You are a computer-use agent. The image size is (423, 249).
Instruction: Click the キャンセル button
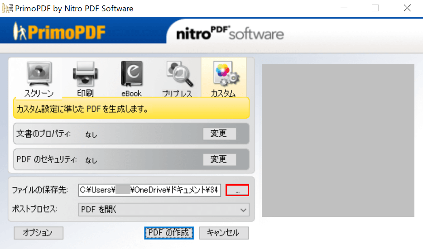point(224,233)
